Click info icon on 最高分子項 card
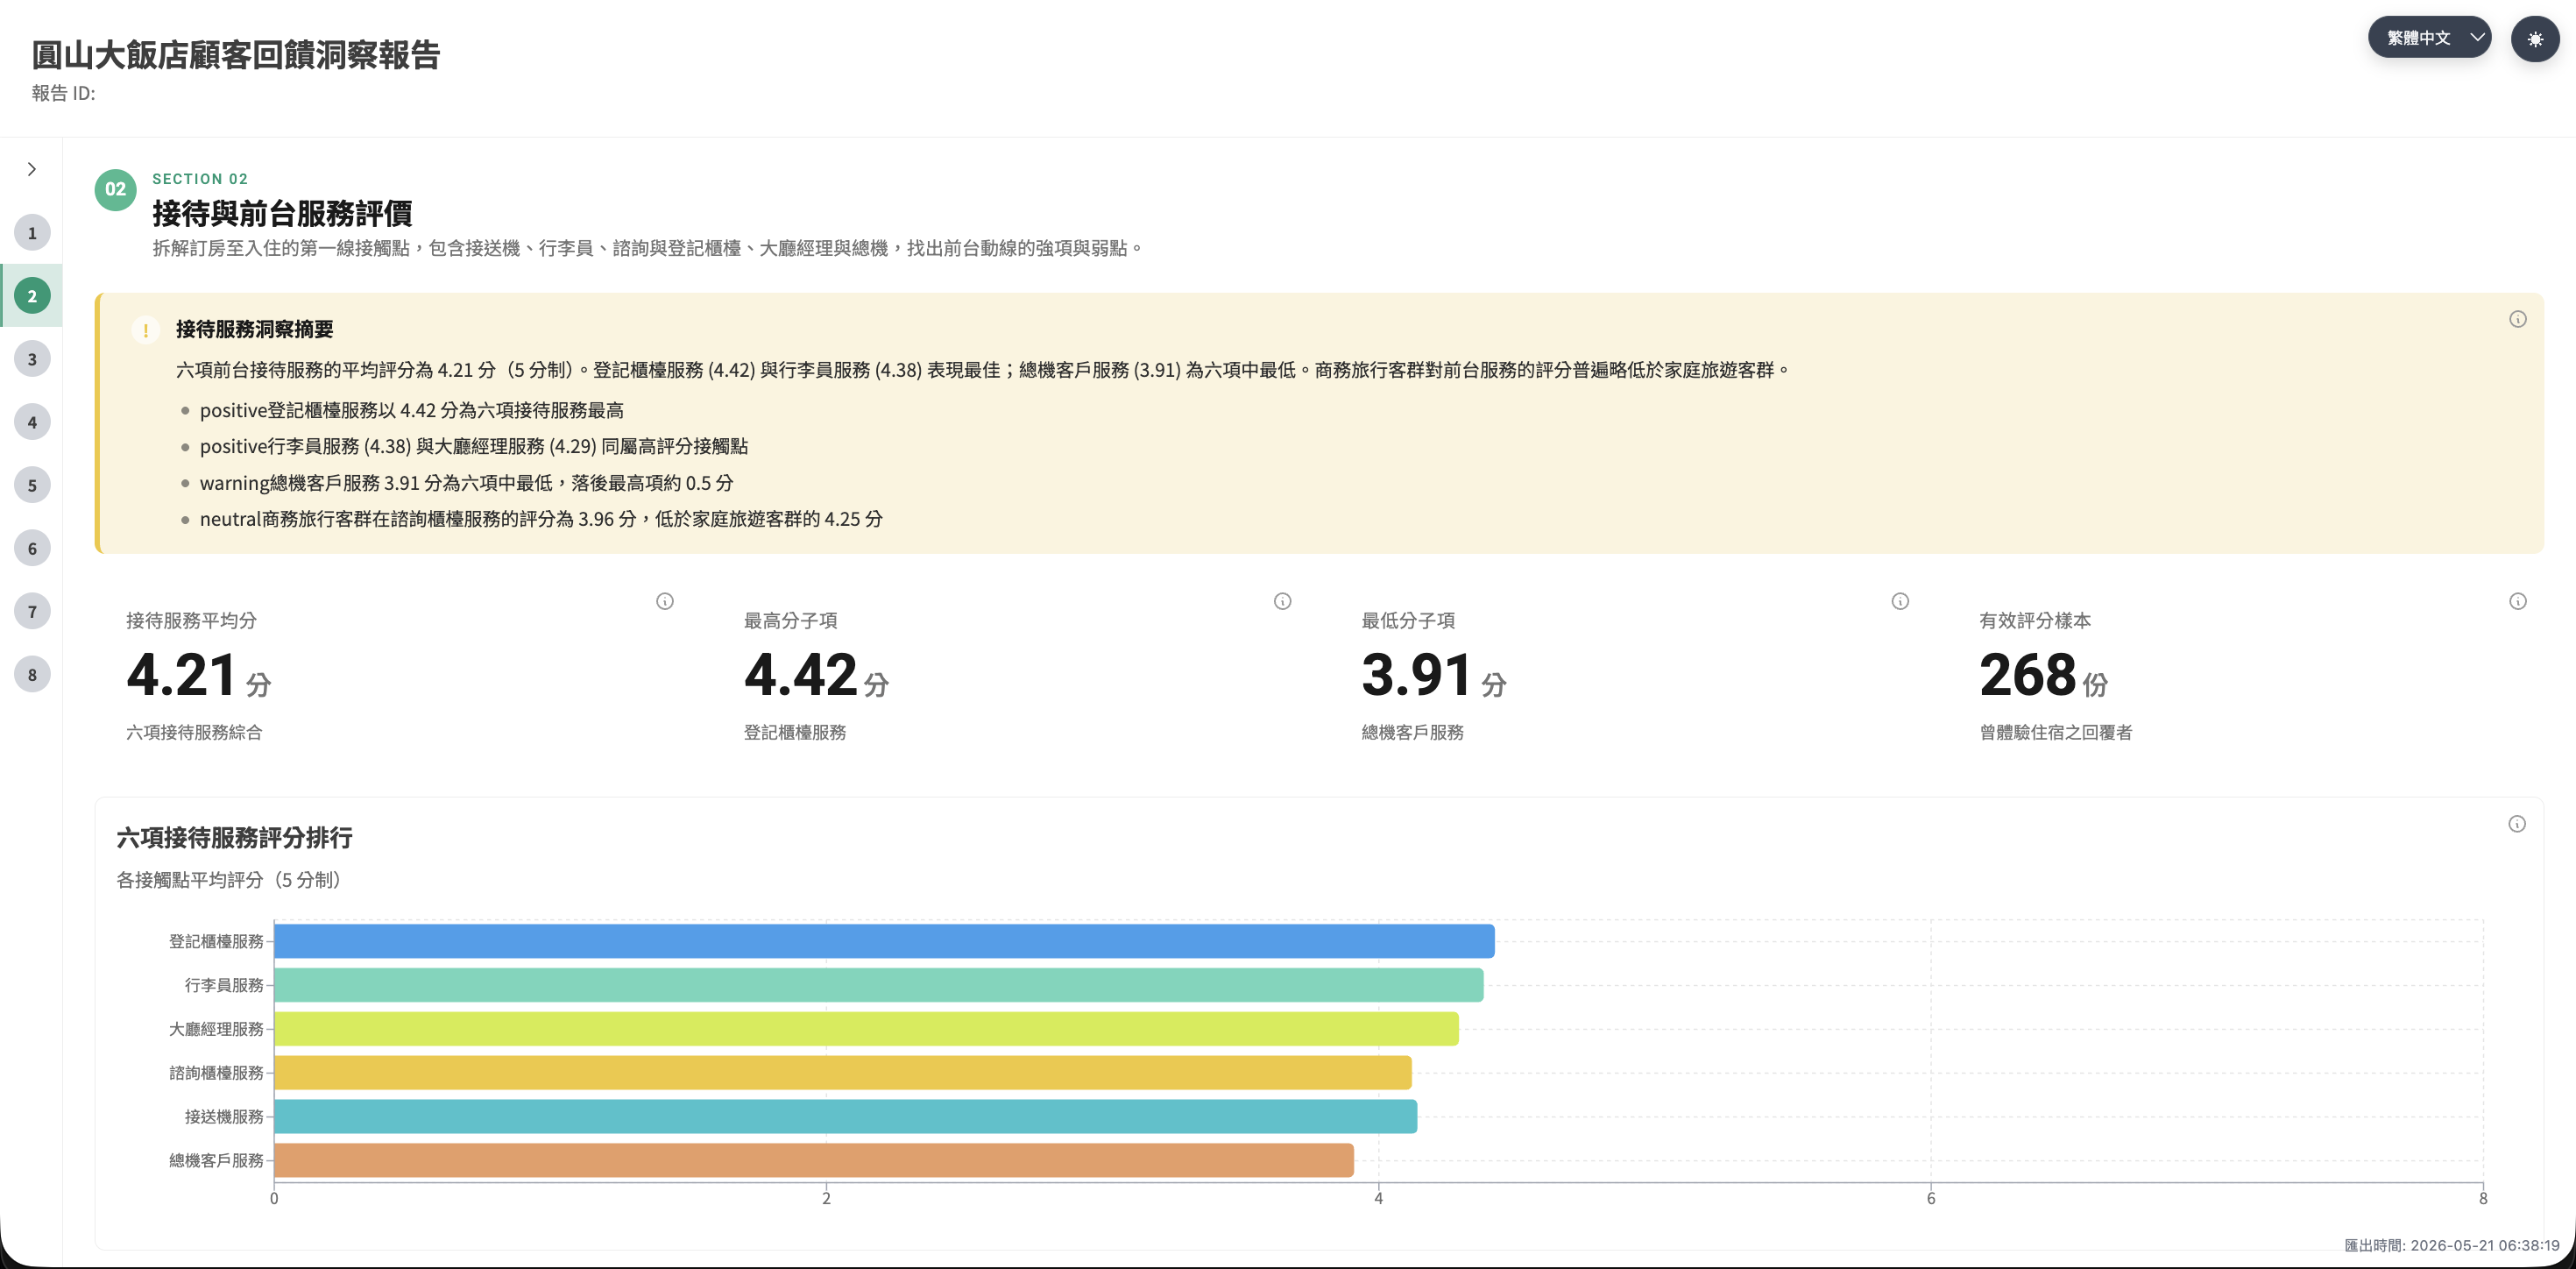The image size is (2576, 1269). click(1282, 601)
